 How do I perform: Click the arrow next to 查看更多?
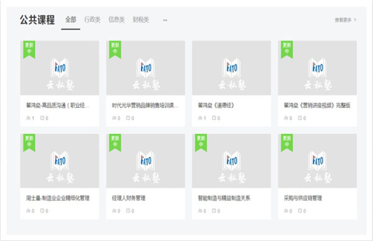[x=355, y=19]
